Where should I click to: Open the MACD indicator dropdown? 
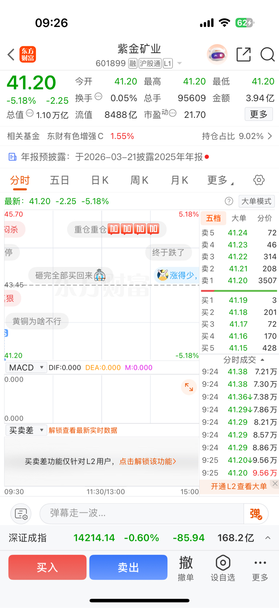pos(27,367)
